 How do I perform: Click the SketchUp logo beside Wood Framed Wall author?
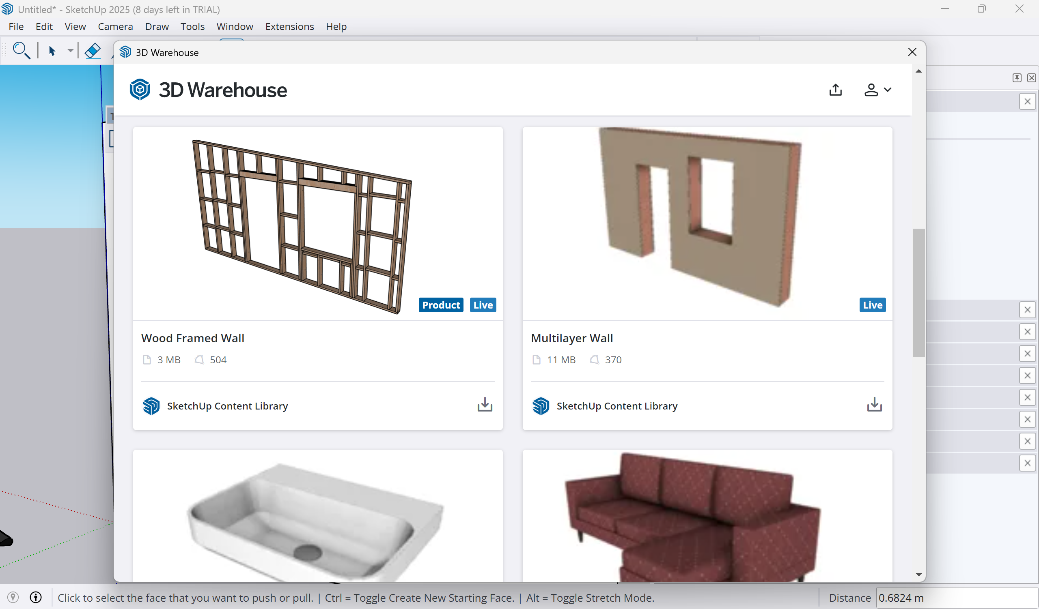point(151,406)
